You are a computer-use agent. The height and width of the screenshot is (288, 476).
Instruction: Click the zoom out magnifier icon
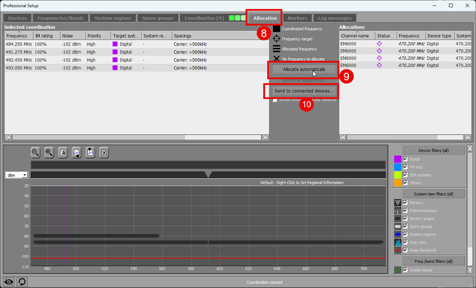pos(35,152)
